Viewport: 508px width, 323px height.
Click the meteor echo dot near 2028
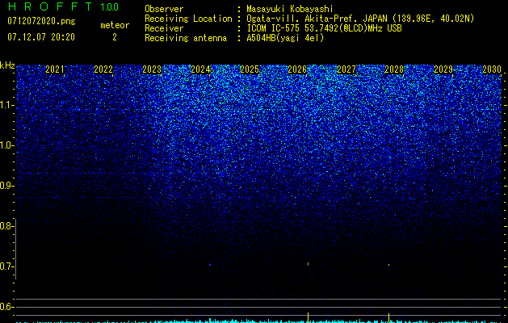(x=388, y=265)
